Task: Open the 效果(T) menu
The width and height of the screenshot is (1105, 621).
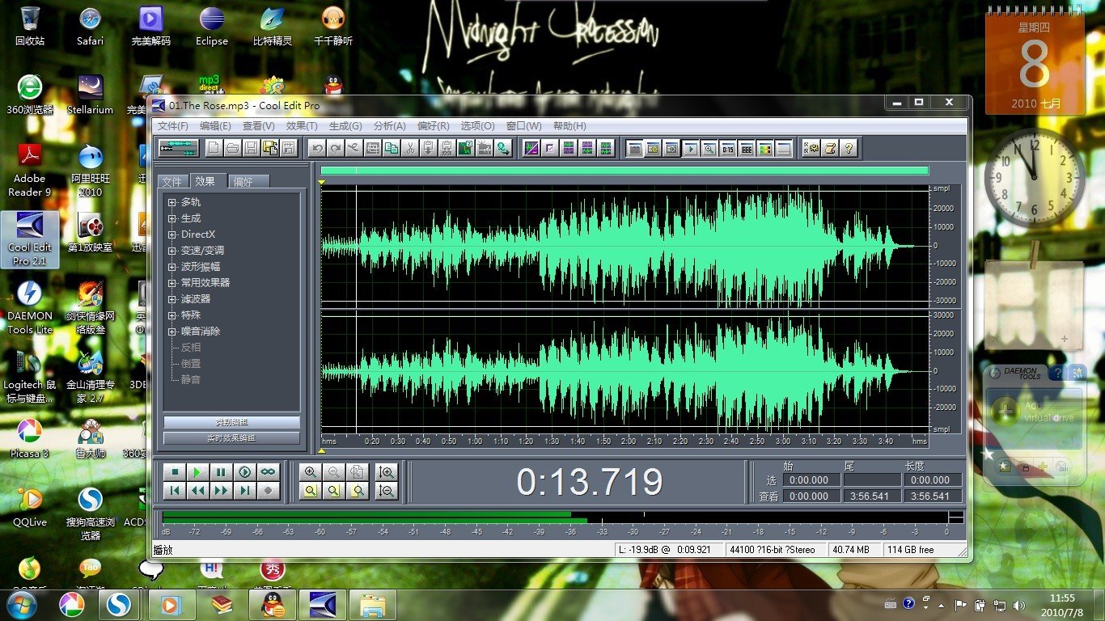Action: click(301, 126)
